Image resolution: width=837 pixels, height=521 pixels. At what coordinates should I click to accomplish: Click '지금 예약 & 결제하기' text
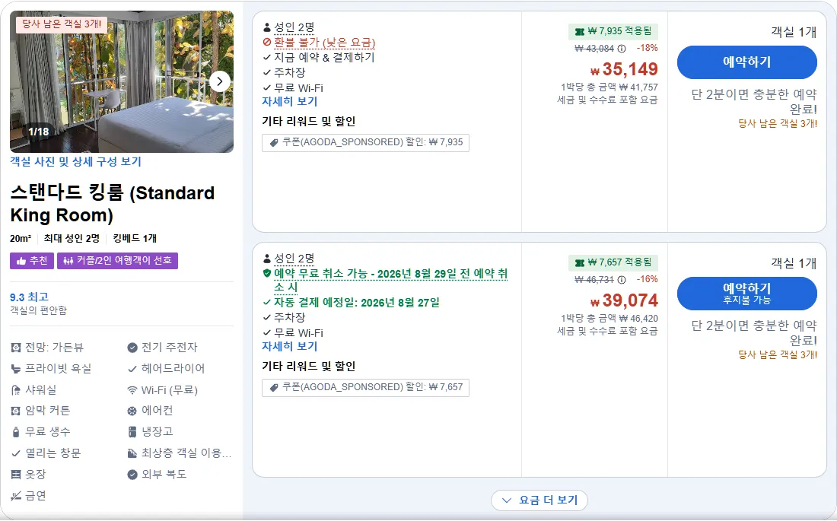tap(325, 57)
